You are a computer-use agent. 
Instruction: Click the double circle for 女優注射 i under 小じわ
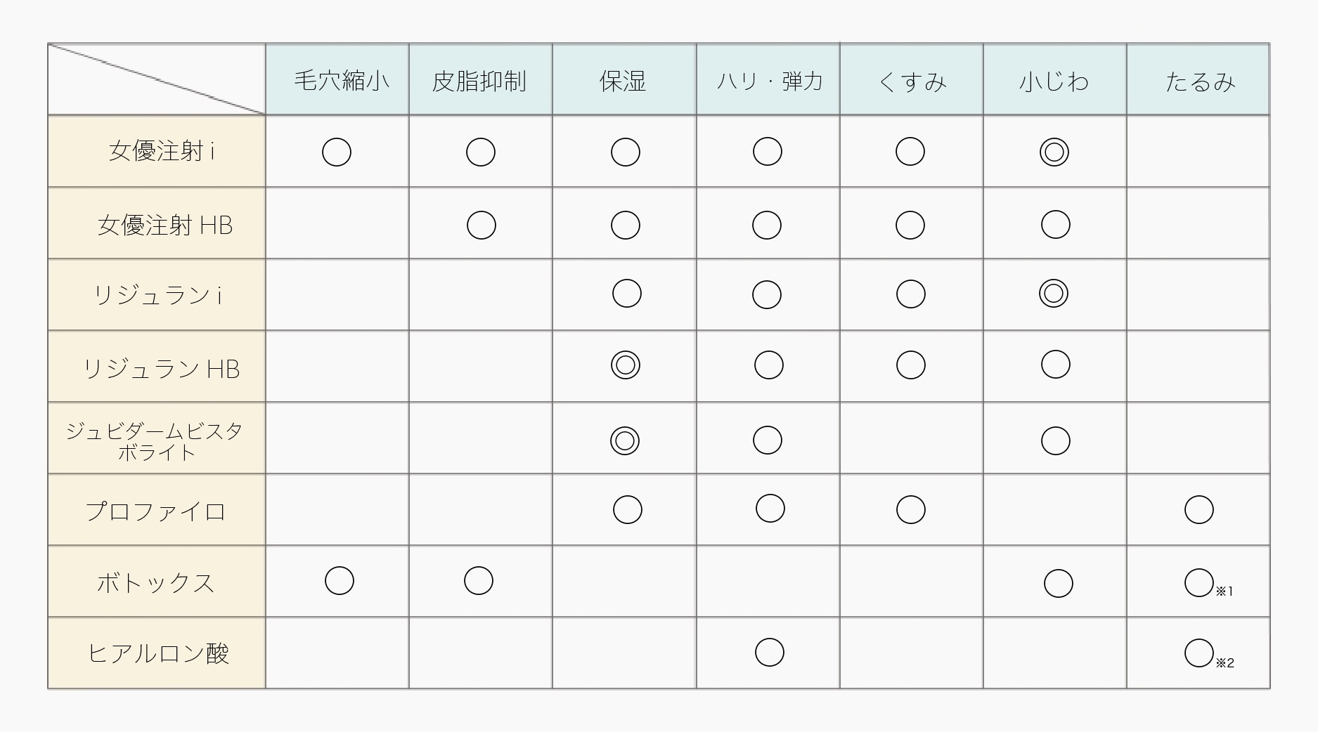[x=1054, y=152]
